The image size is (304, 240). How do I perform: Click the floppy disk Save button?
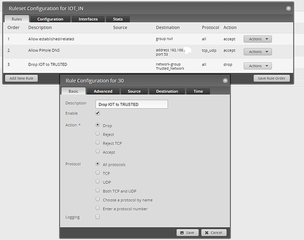[x=187, y=233]
